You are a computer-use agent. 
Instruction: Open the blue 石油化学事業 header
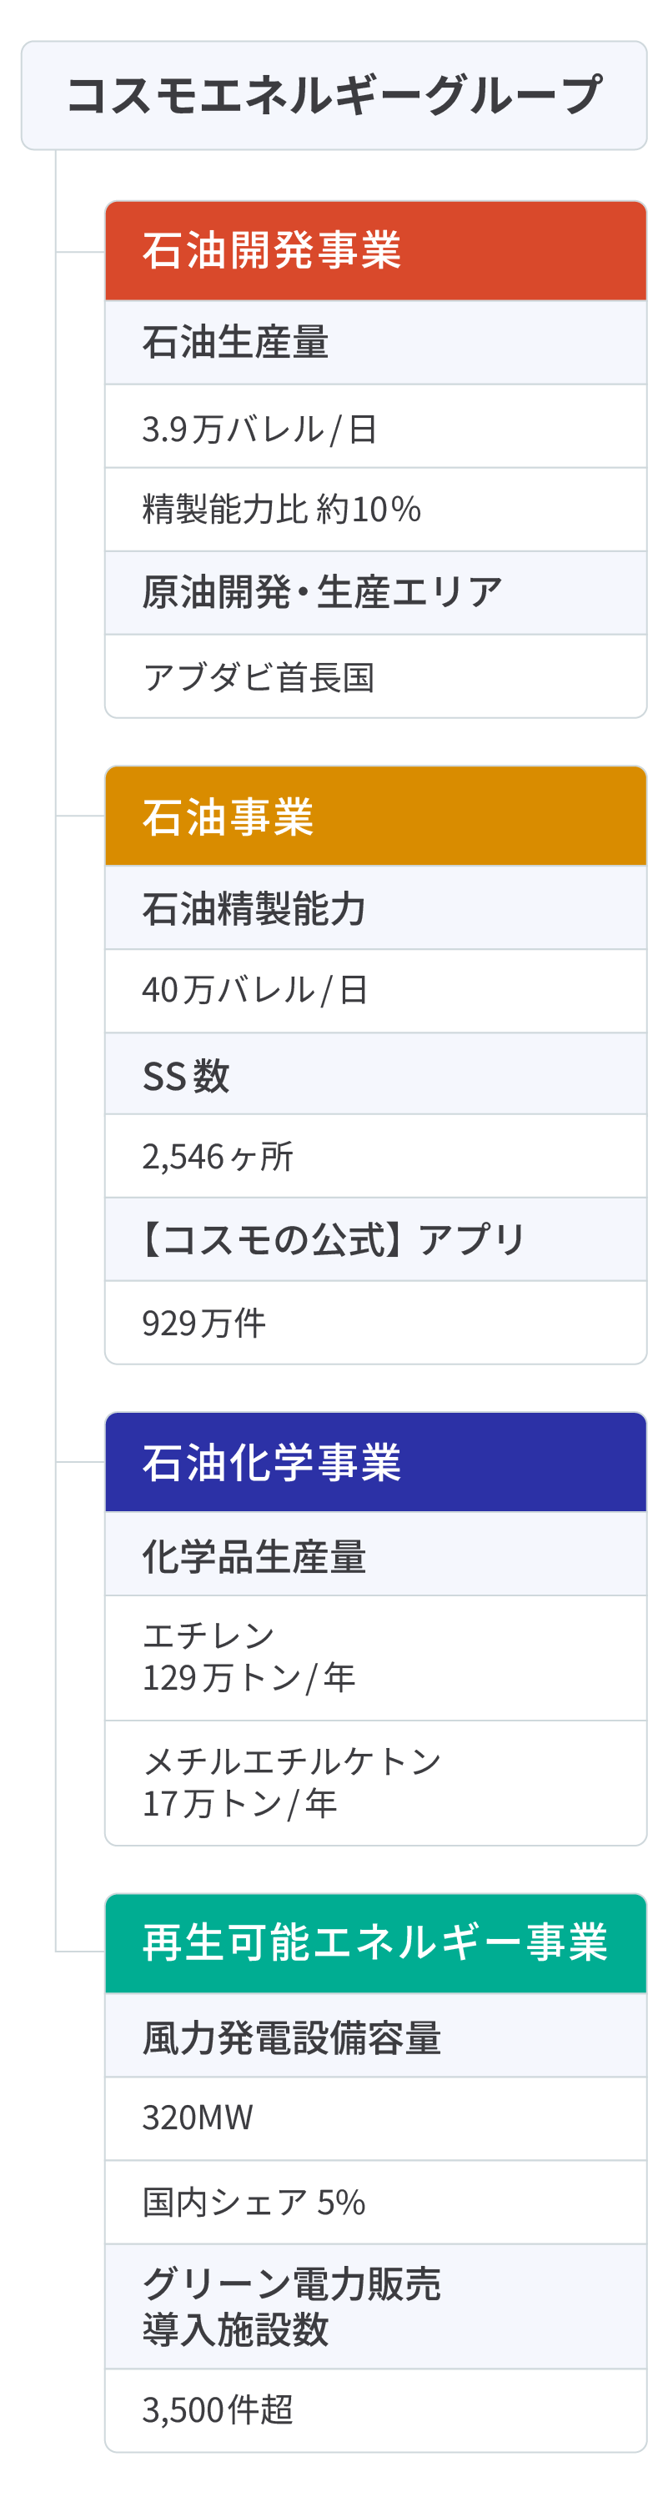(x=376, y=1462)
